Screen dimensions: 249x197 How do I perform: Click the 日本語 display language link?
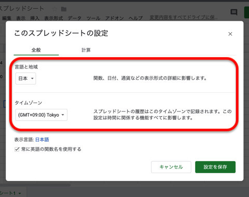(42, 139)
